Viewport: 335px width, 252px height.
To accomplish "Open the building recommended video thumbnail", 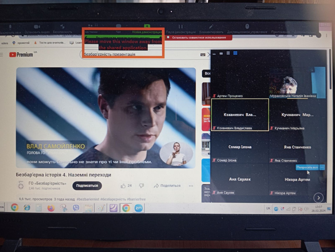I will click(206, 145).
